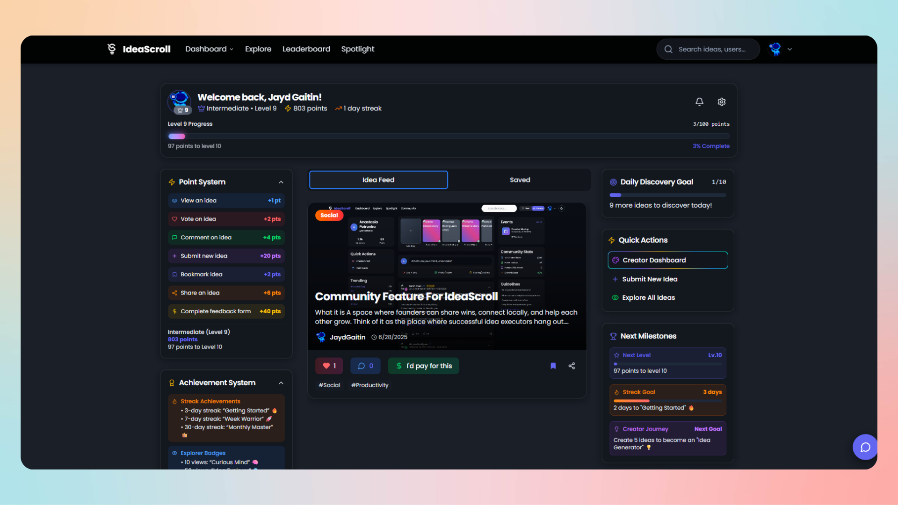Open the Creator Dashboard

point(668,260)
